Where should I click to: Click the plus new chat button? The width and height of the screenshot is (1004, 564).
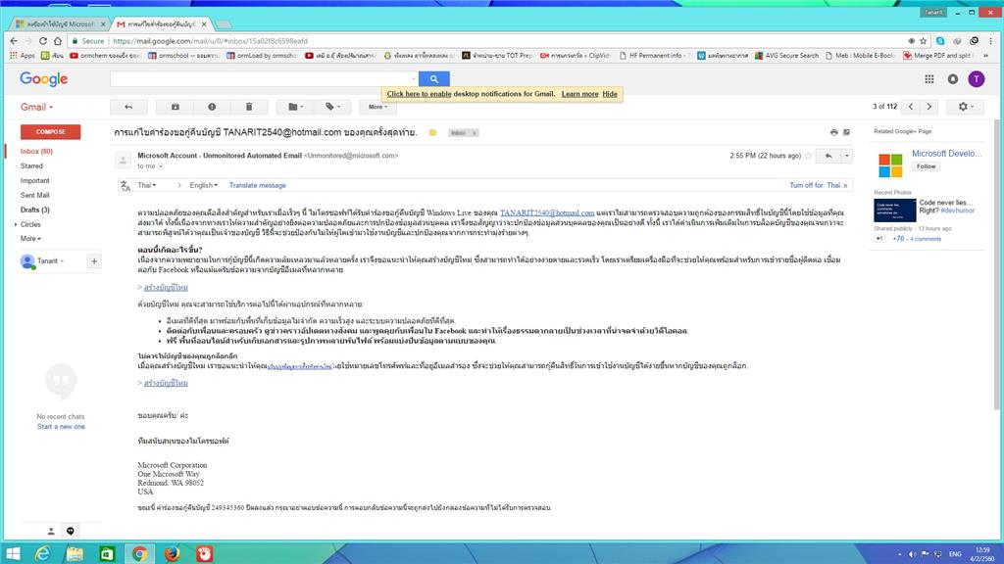(x=94, y=260)
